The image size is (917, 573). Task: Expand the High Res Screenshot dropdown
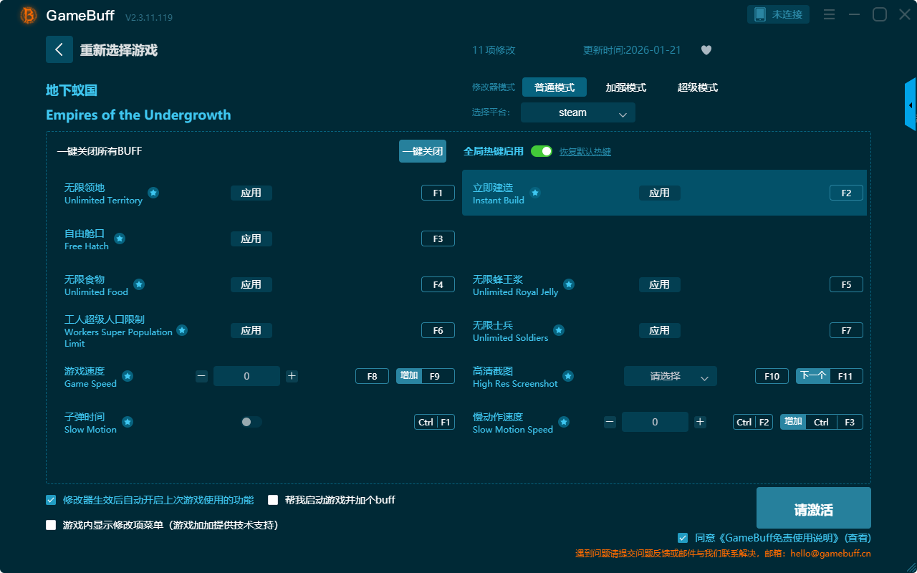pyautogui.click(x=670, y=376)
